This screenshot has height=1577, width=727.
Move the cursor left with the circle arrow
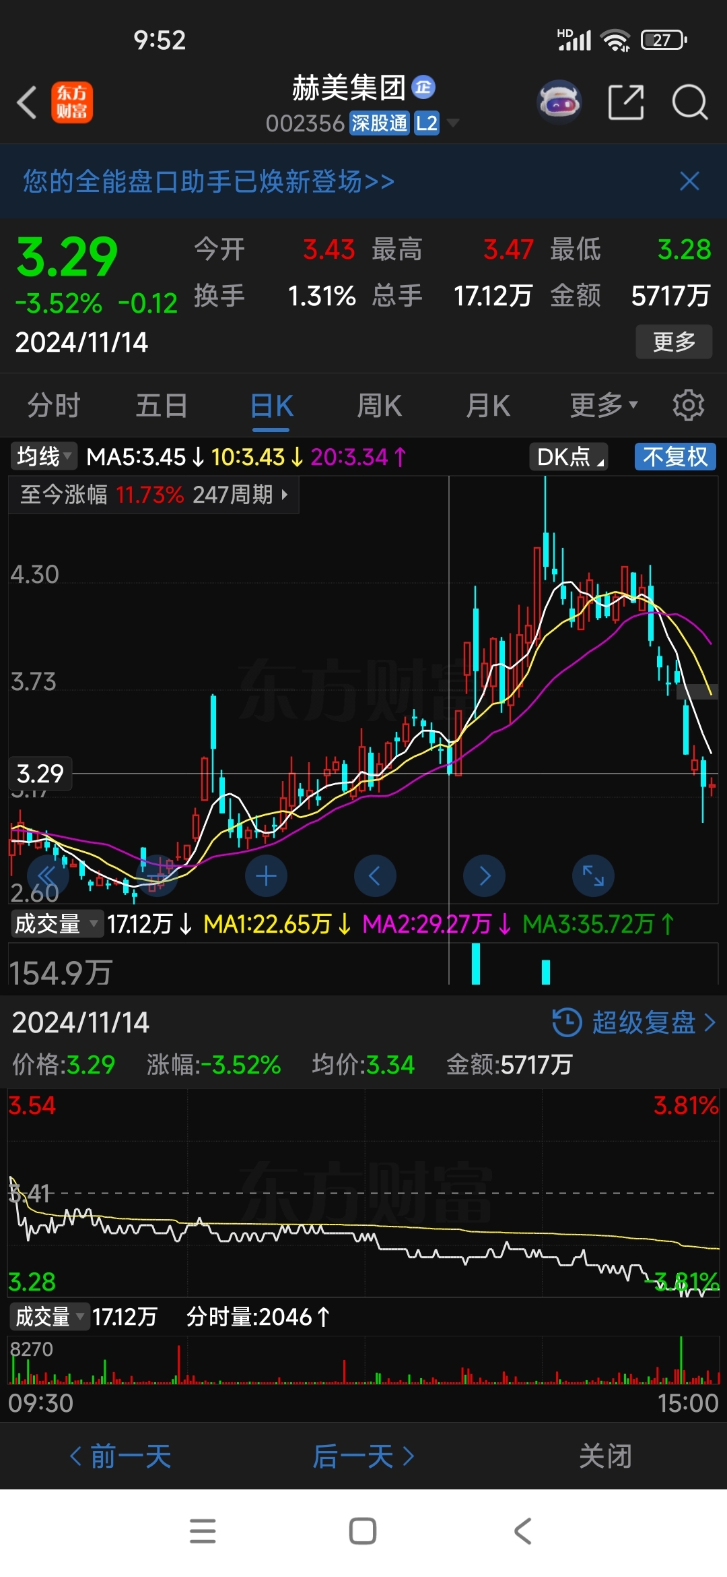click(375, 876)
